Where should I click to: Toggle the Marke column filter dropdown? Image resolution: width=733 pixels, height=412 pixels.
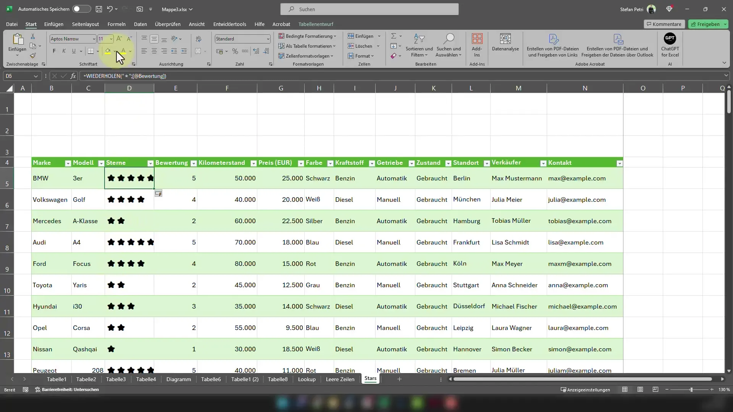68,163
